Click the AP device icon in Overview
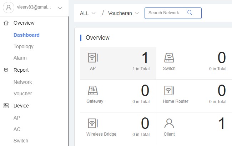This screenshot has height=146, width=232. [93, 58]
